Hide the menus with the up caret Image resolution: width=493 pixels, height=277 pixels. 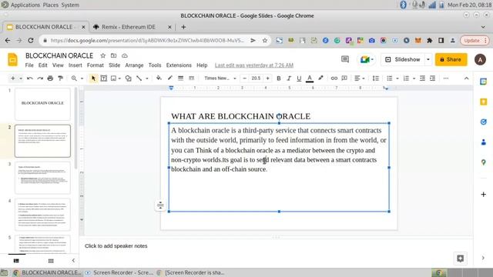click(x=466, y=78)
